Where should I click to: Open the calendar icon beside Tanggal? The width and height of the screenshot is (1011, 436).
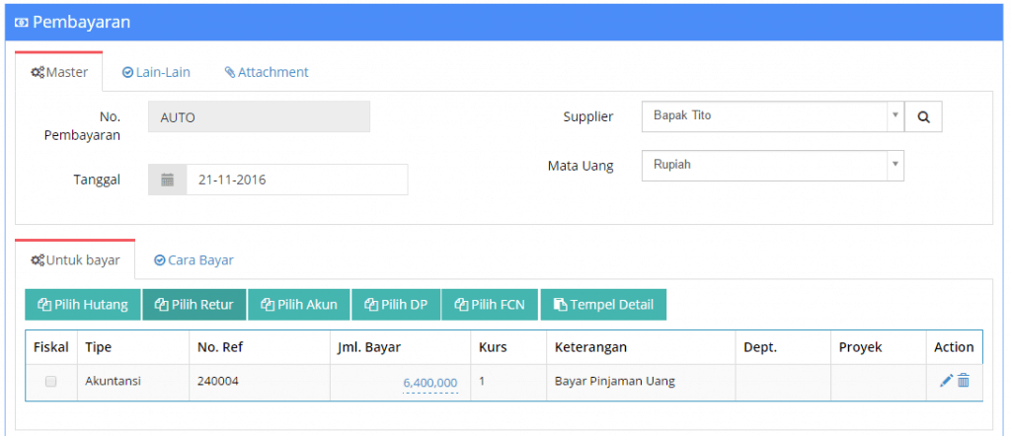[x=168, y=180]
